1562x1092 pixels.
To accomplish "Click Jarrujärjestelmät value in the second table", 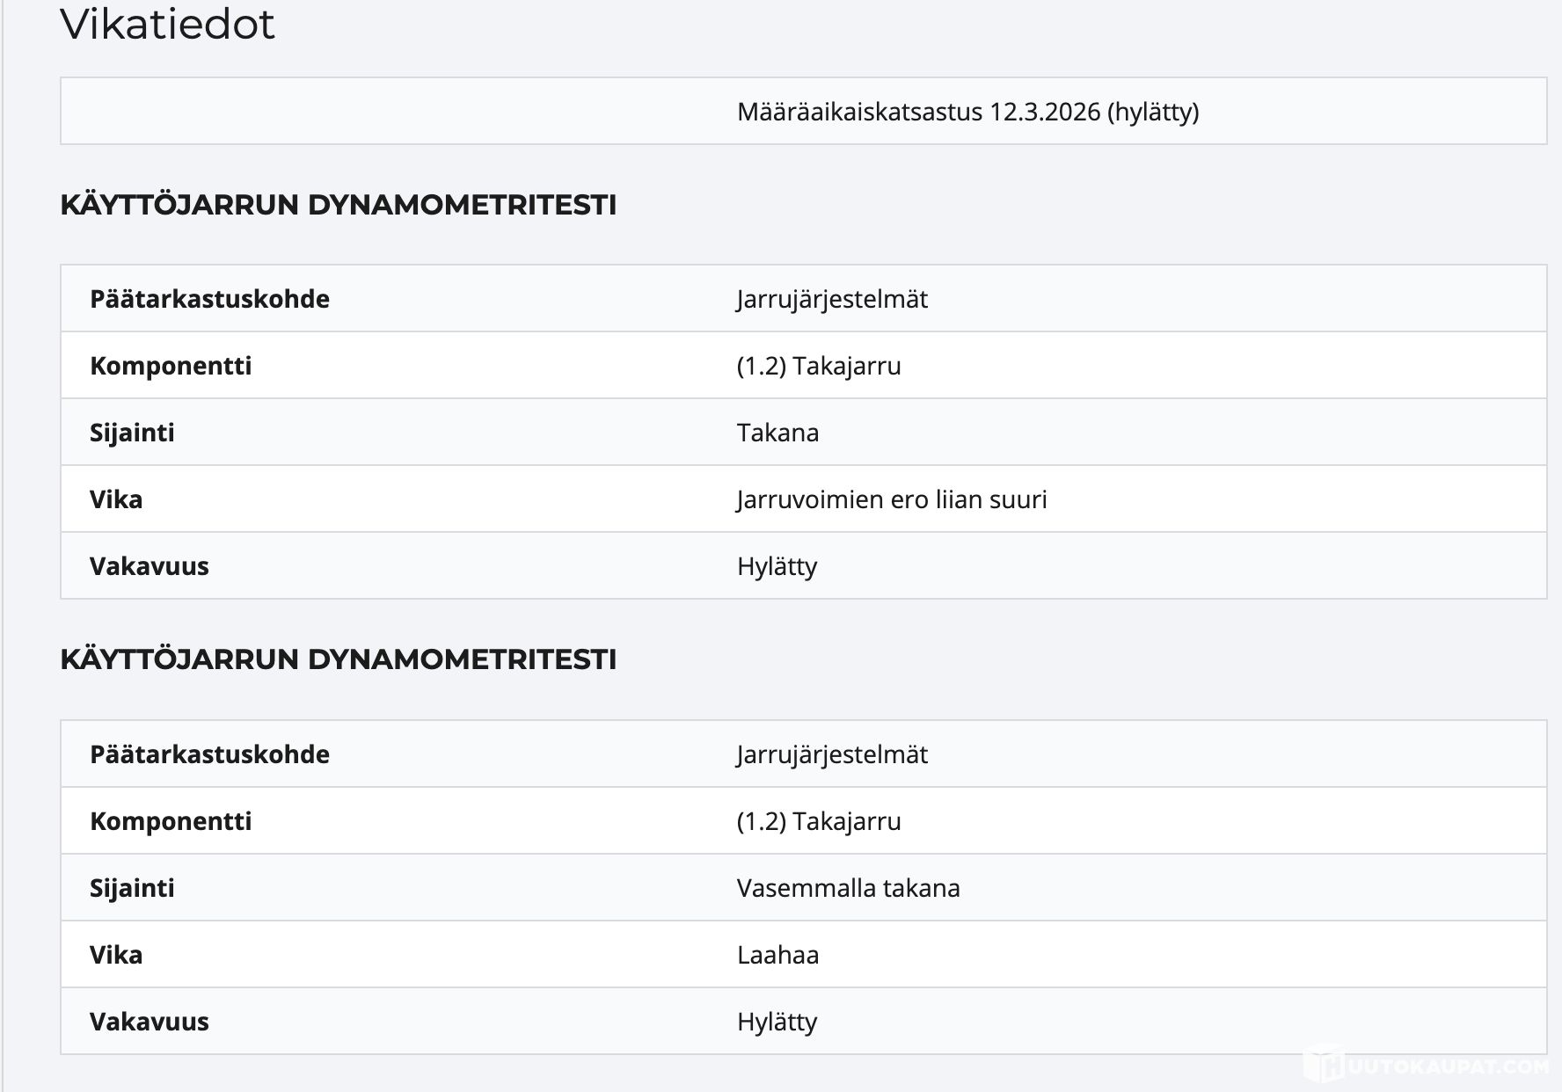I will tap(831, 754).
